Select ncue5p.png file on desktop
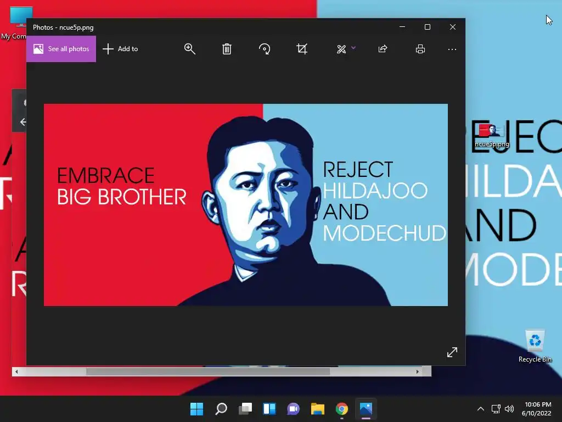 492,136
